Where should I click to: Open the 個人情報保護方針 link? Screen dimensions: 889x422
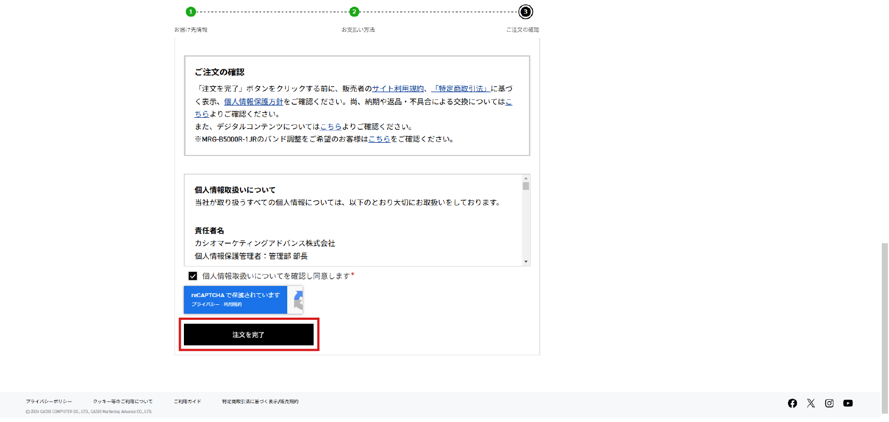pos(253,102)
